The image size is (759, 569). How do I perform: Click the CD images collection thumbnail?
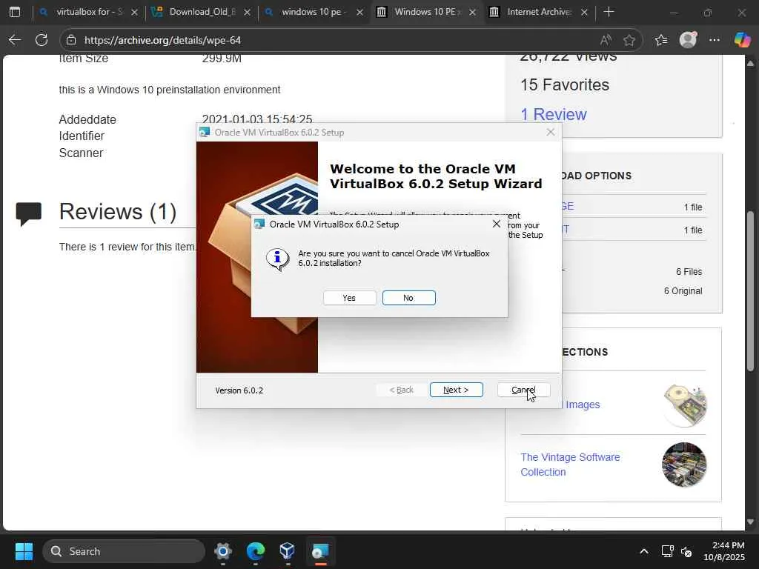(684, 405)
